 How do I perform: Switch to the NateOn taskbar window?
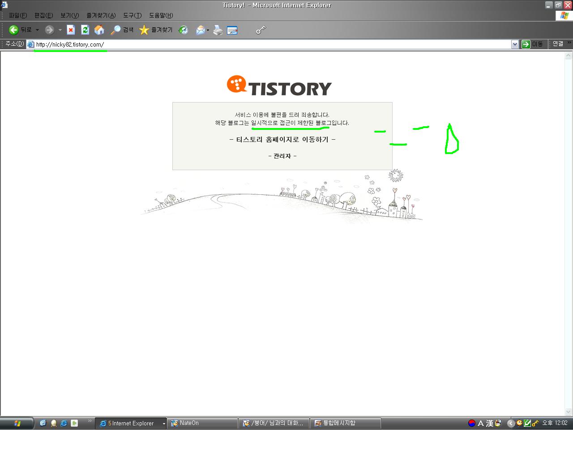[x=202, y=423]
